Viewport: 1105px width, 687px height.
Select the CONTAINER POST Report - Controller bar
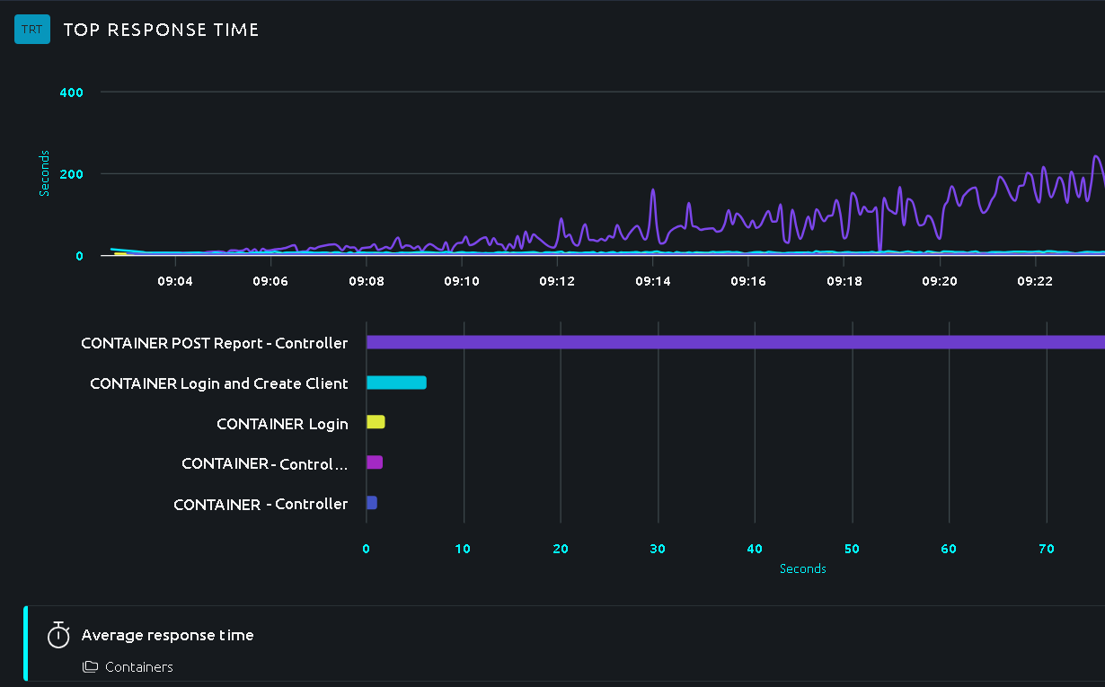click(x=736, y=342)
